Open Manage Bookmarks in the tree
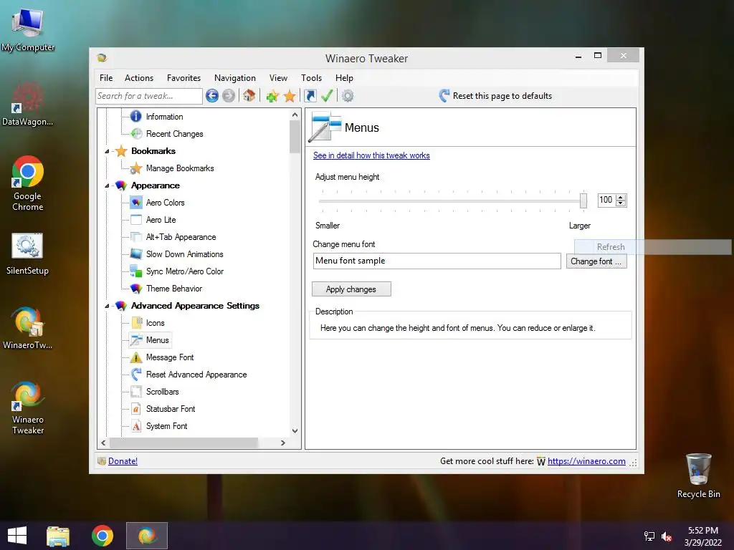This screenshot has width=734, height=550. (180, 168)
